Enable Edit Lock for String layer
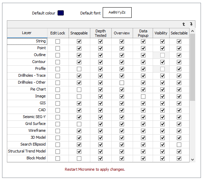 coord(58,42)
